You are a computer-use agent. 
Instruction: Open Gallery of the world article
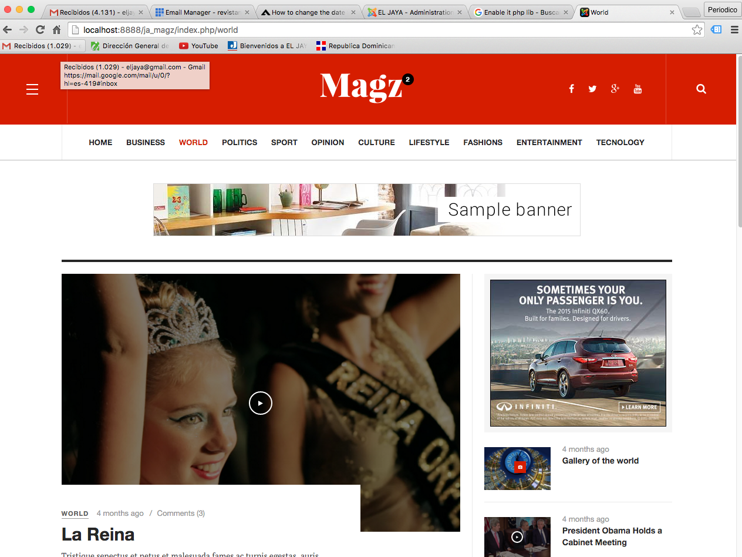coord(601,461)
